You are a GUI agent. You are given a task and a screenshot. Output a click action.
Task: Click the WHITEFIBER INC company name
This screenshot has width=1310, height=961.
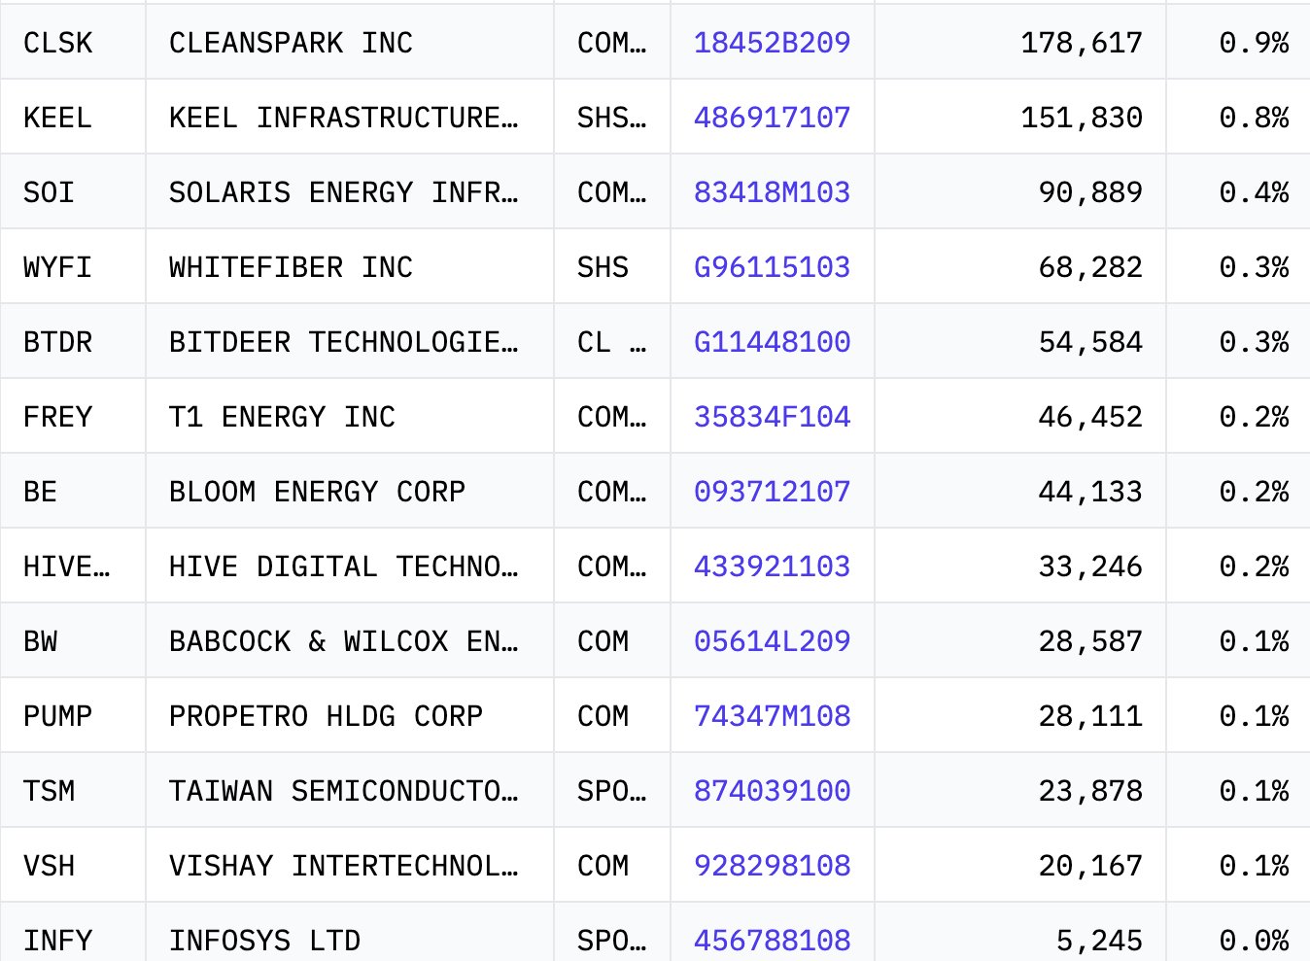tap(292, 267)
